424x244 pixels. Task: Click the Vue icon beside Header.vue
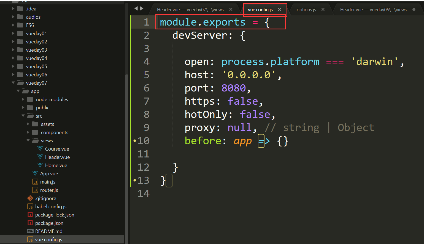(40, 157)
